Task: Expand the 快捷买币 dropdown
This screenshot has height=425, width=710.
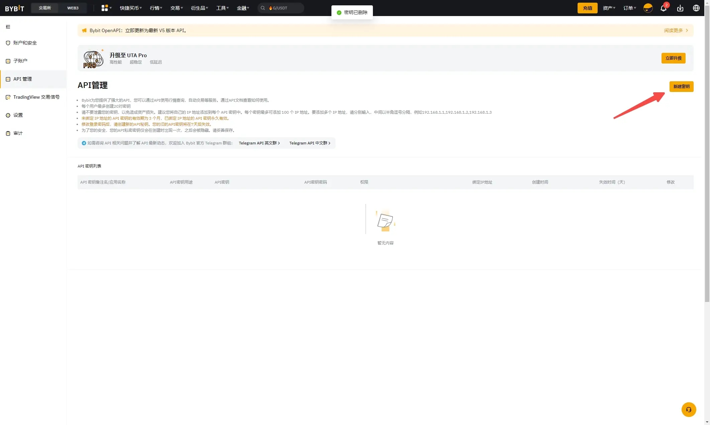Action: [131, 8]
